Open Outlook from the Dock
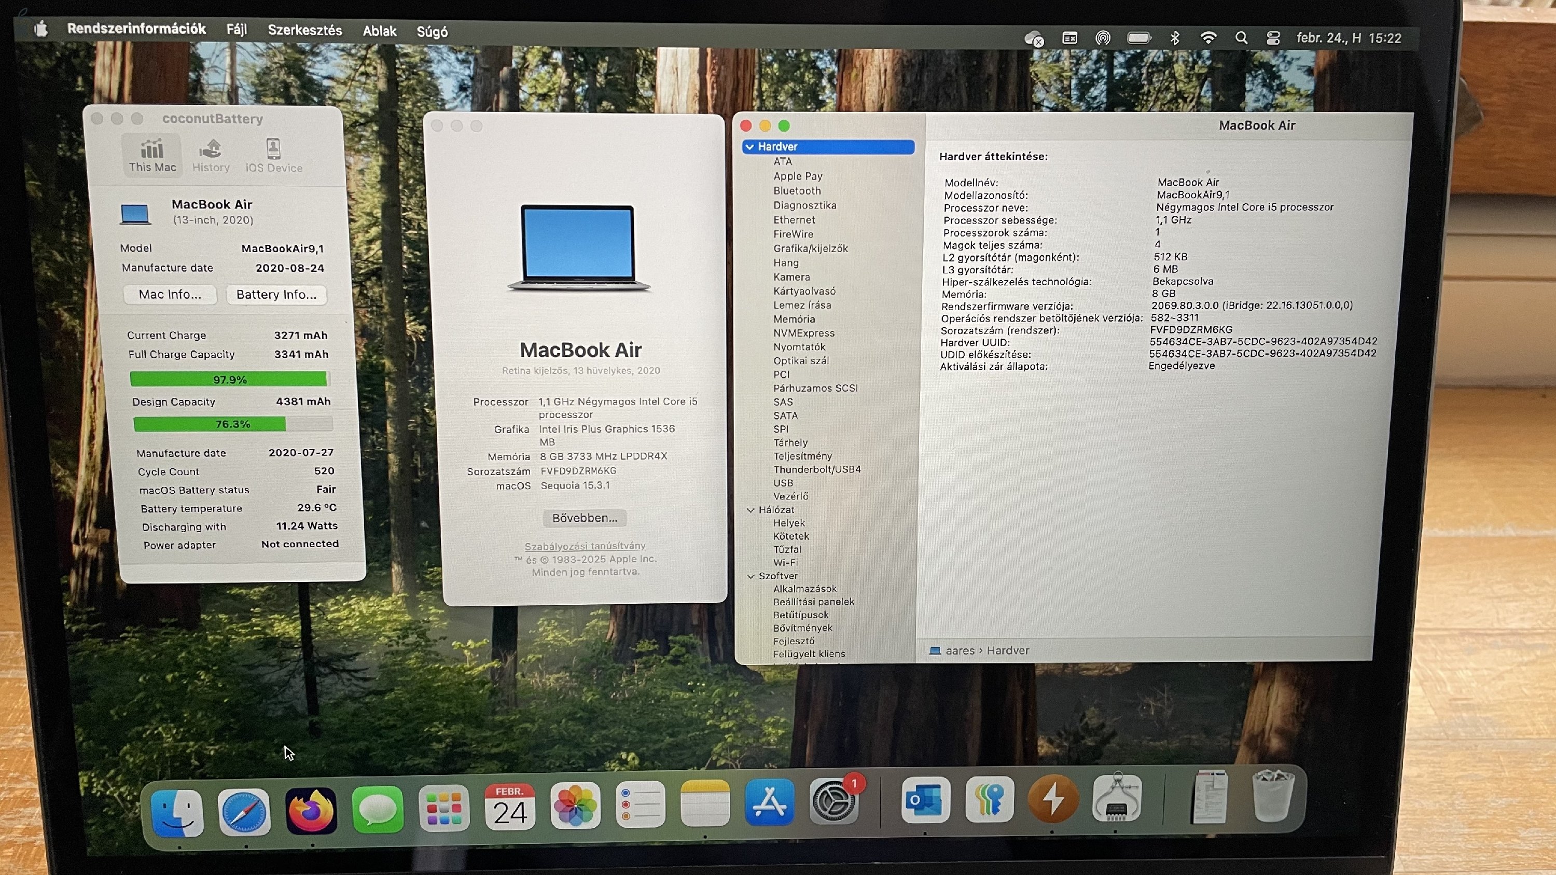 [925, 800]
